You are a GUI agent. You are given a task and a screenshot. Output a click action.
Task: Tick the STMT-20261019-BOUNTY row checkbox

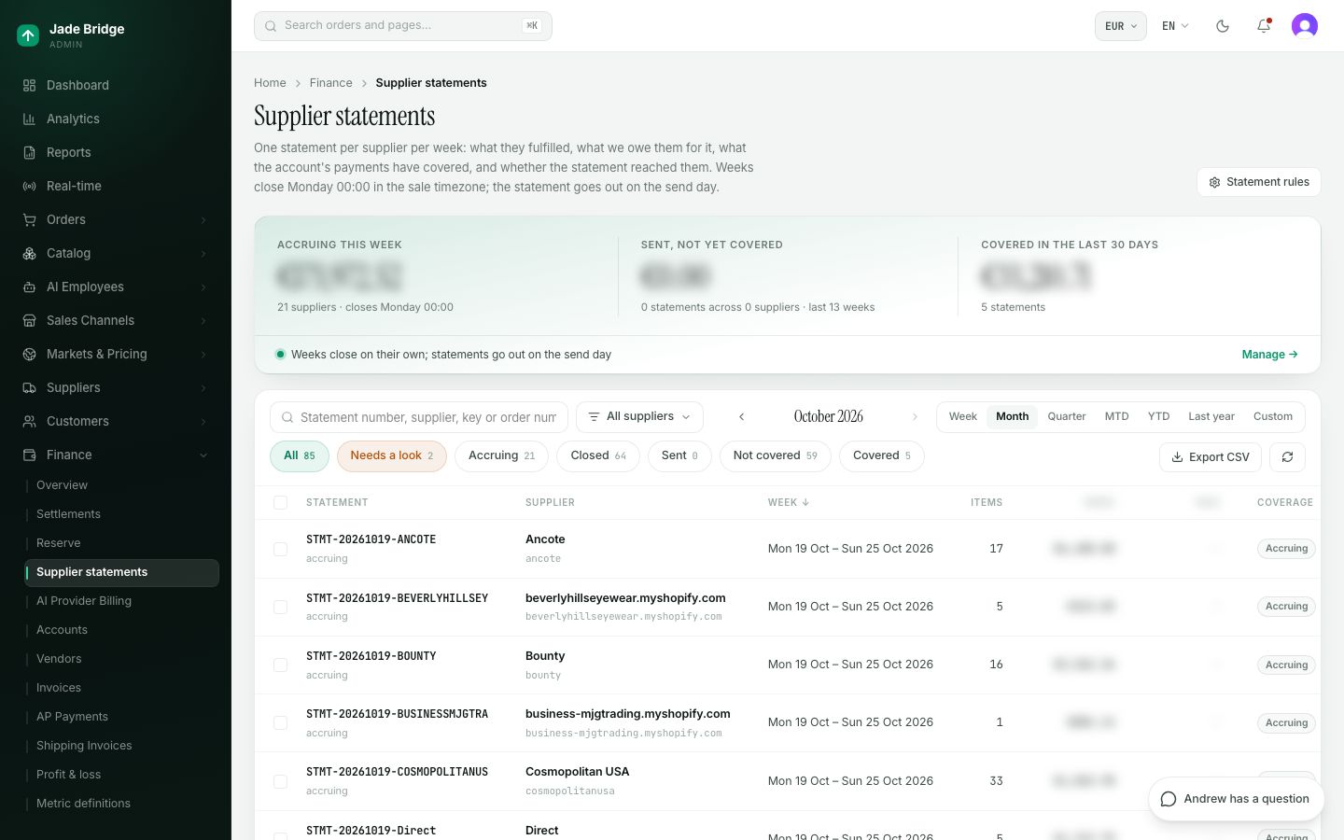pos(280,665)
